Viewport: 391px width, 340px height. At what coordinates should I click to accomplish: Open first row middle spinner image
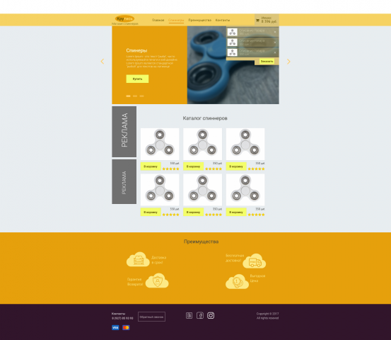click(202, 144)
